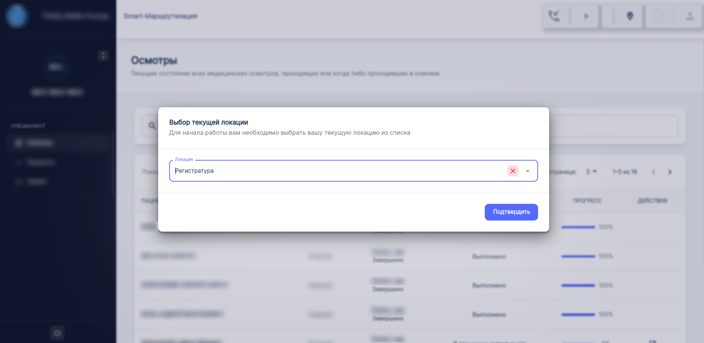Viewport: 704px width, 343px height.
Task: Click the first row's 100% progress bar
Action: pyautogui.click(x=578, y=227)
